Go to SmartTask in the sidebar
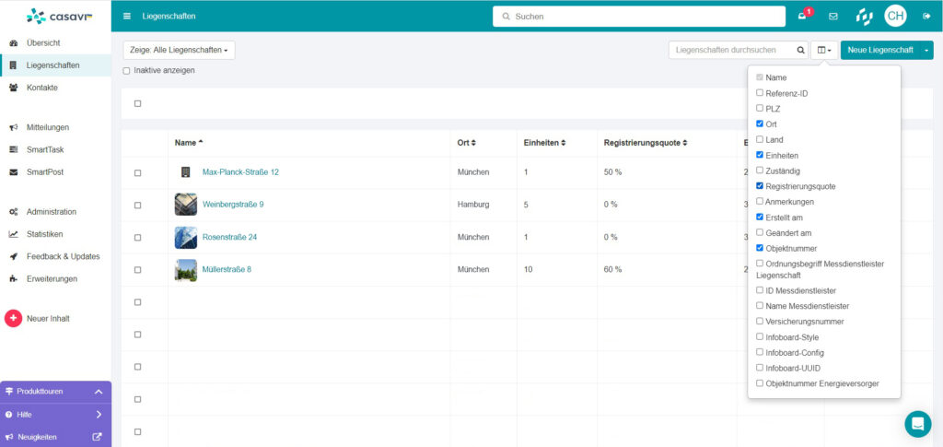Viewport: 943px width, 447px height. 45,149
